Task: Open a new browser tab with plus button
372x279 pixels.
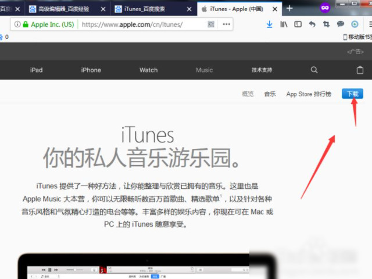Action: (x=289, y=9)
